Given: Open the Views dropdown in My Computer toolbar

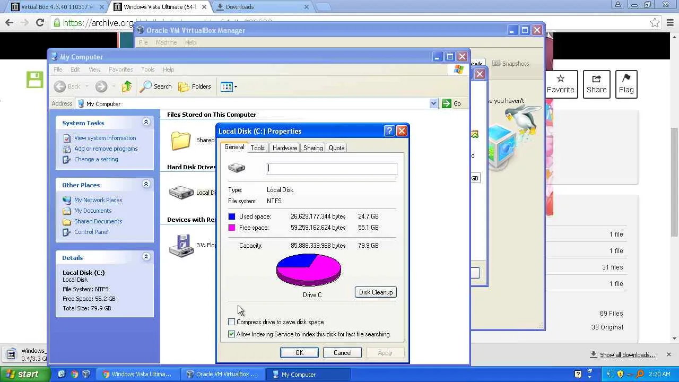Looking at the screenshot, I should click(229, 86).
